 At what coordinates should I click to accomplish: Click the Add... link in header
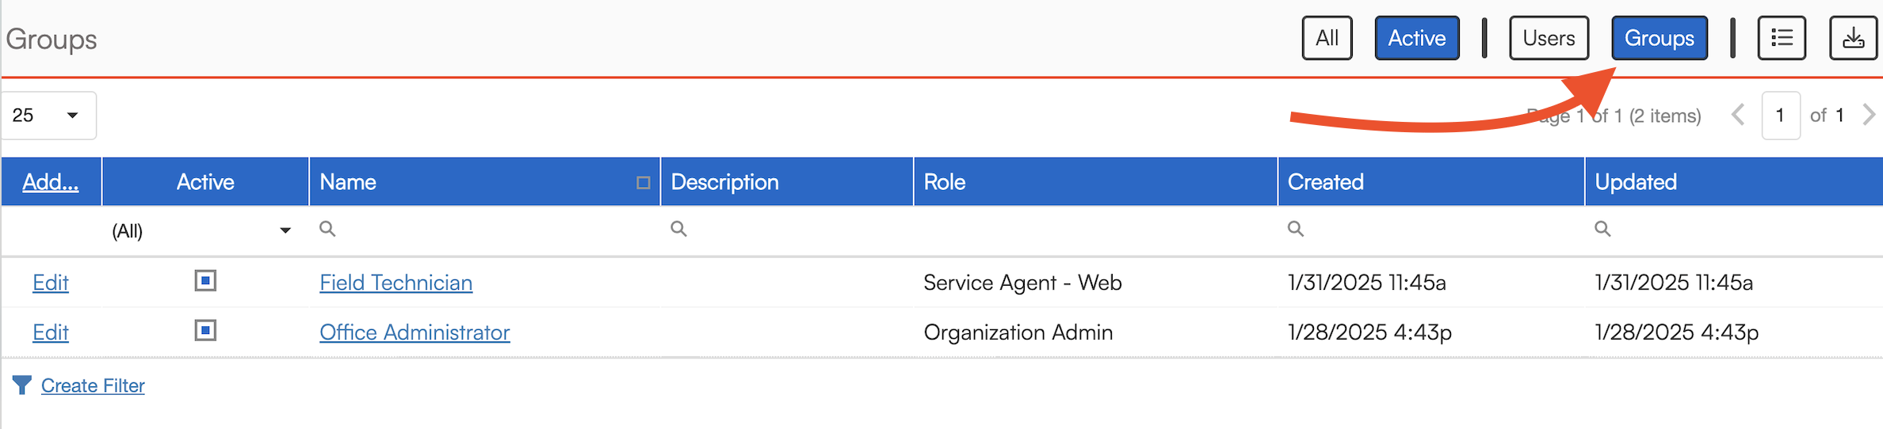(x=51, y=182)
